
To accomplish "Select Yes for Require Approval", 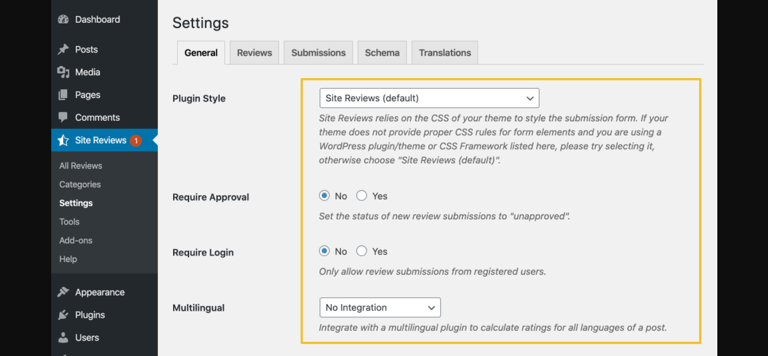I will [362, 196].
